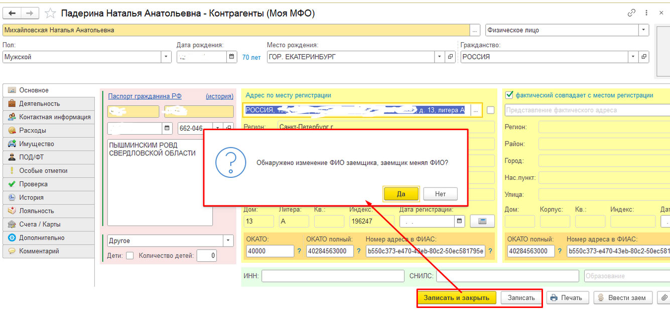Image resolution: width=670 pixels, height=315 pixels.
Task: Click the 70 лет age link
Action: (x=251, y=57)
